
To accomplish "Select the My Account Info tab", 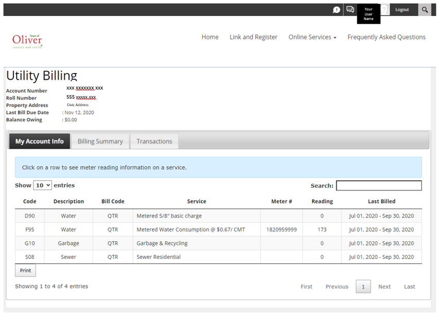I will [40, 142].
